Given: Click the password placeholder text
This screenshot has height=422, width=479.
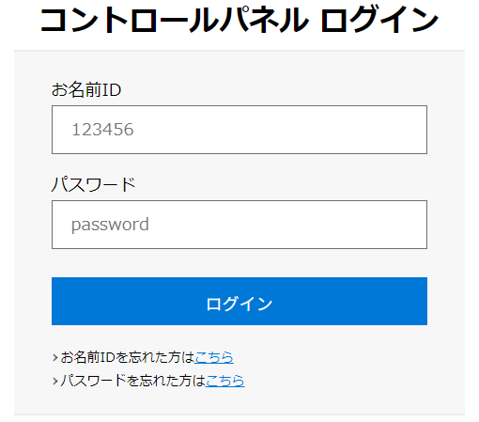Looking at the screenshot, I should (110, 225).
